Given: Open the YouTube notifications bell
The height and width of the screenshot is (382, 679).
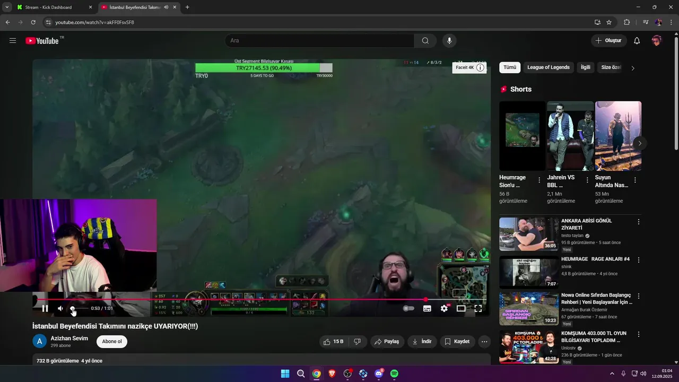Looking at the screenshot, I should 637,41.
